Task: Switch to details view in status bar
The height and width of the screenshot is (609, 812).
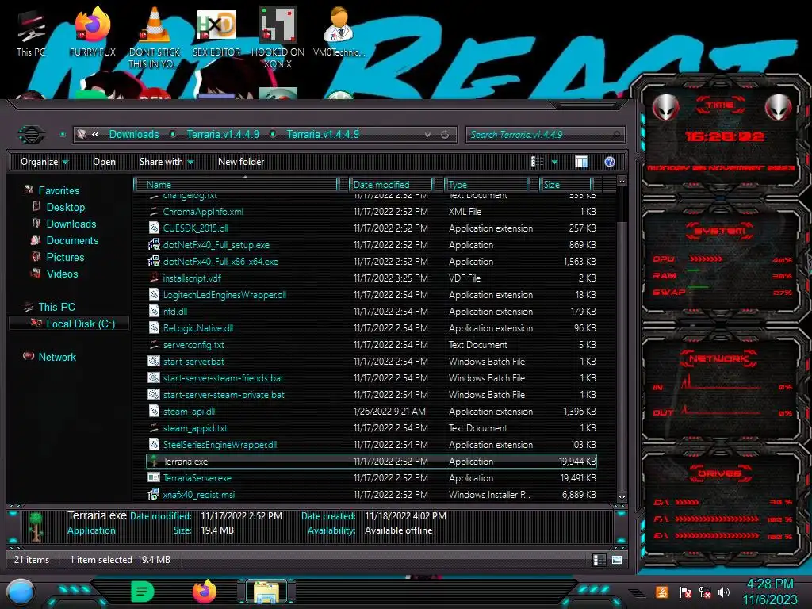Action: pos(599,560)
